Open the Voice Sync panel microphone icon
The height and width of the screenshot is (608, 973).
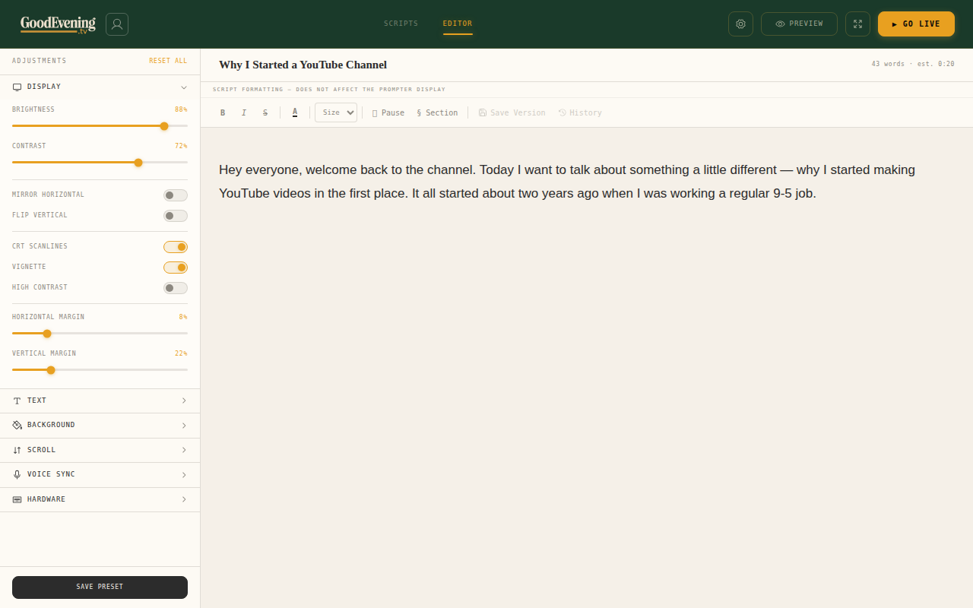coord(16,474)
